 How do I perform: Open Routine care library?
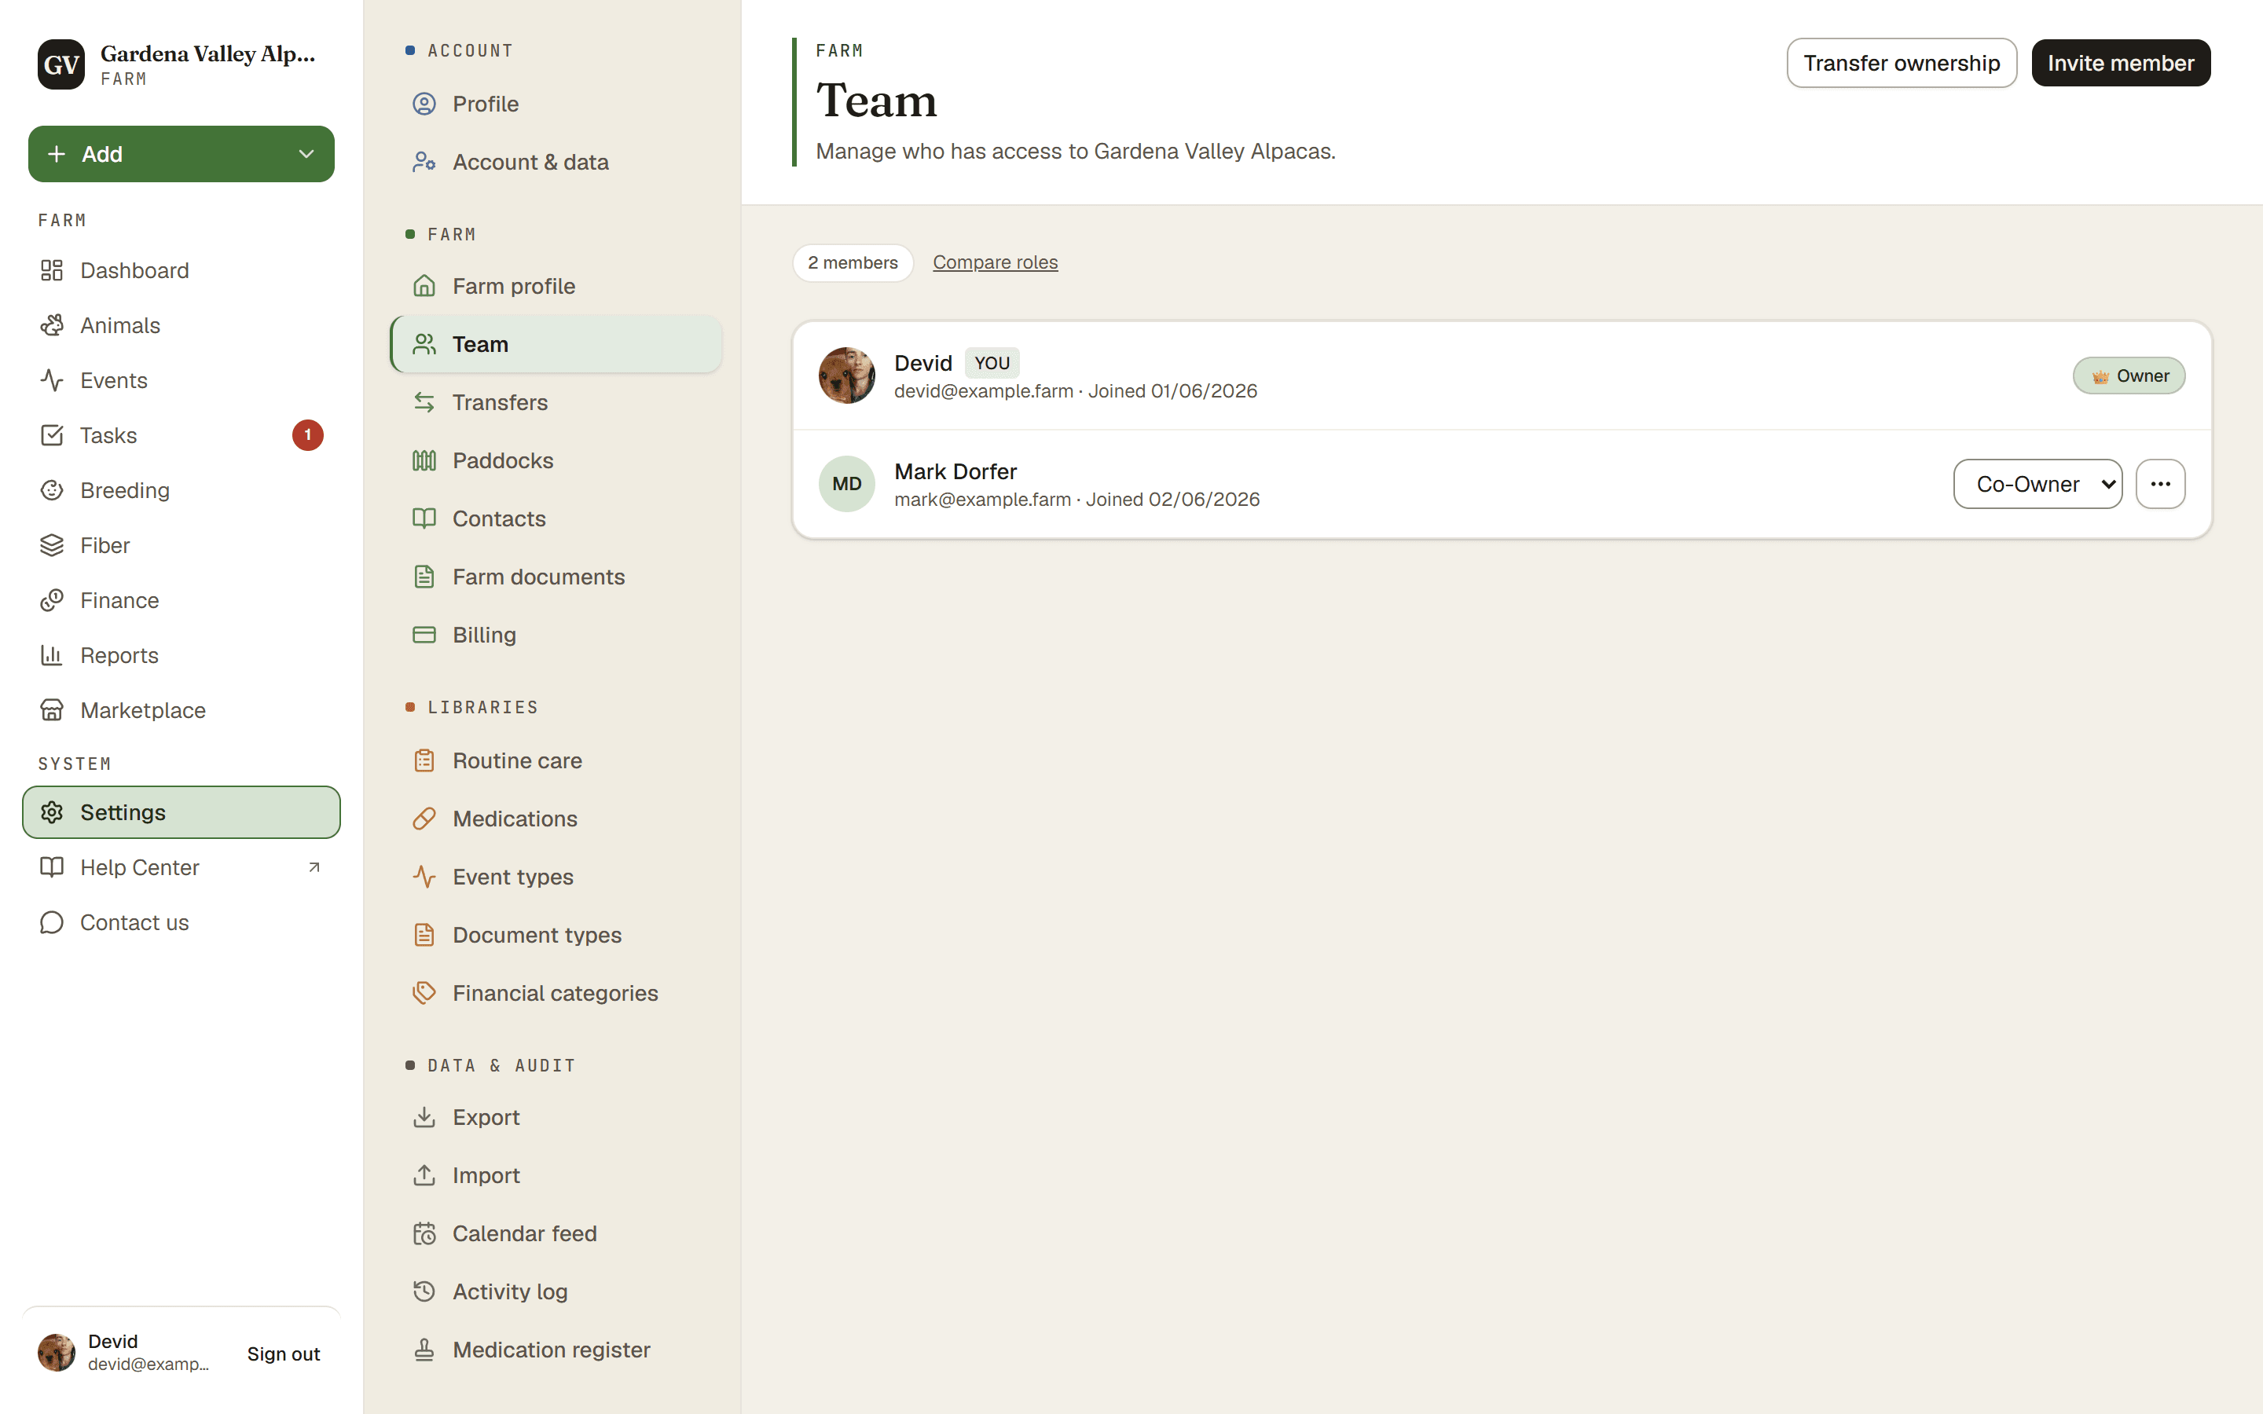(x=556, y=760)
